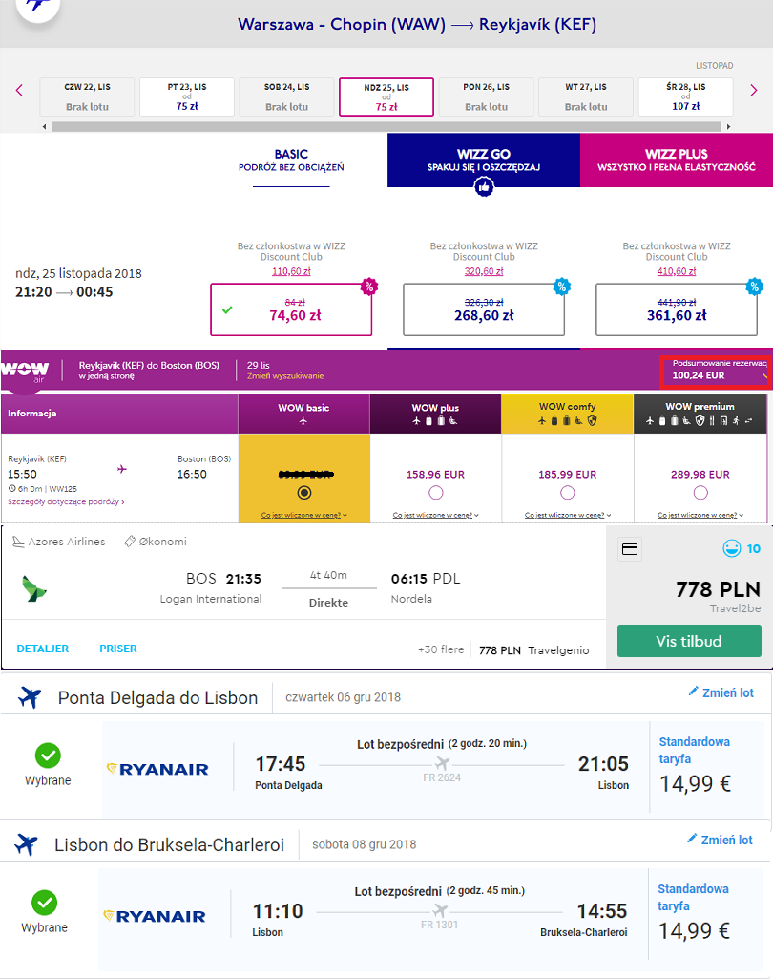This screenshot has width=773, height=979.
Task: Open the Podsumowanie rezerwacji 100,24 EUR dropdown
Action: [x=717, y=371]
